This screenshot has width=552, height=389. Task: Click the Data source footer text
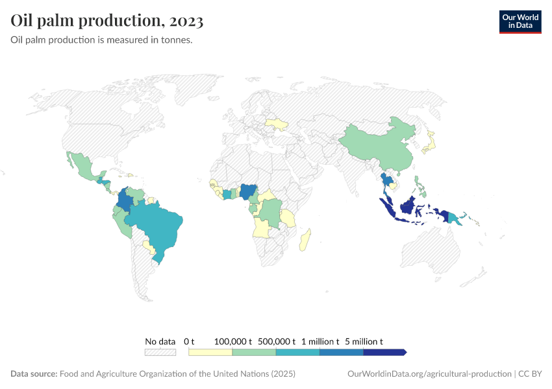click(x=153, y=374)
